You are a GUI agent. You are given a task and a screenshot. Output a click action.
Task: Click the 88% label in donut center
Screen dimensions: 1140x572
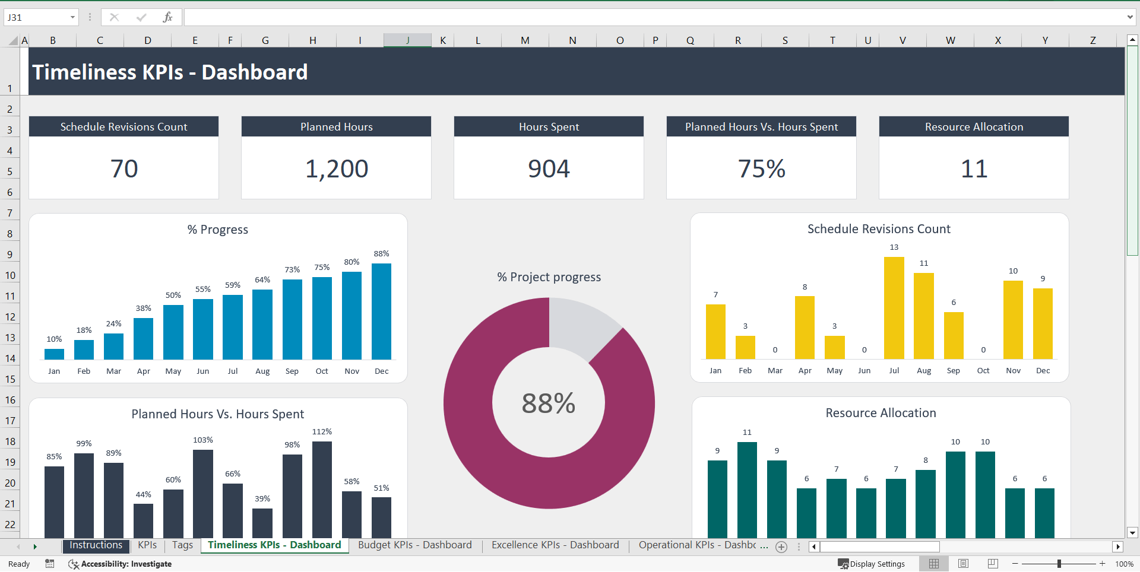549,403
